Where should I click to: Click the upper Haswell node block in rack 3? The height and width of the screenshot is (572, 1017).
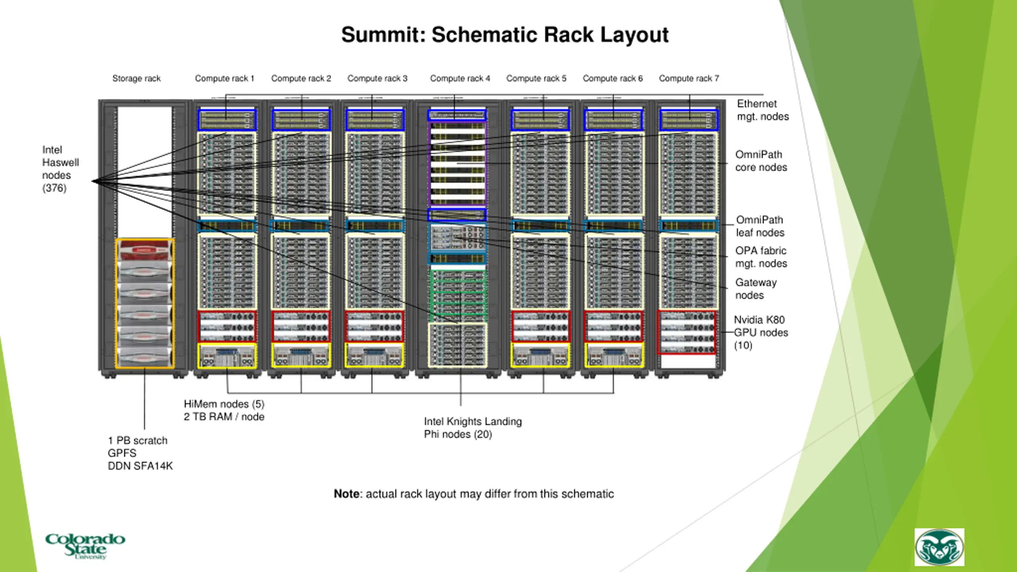coord(375,174)
